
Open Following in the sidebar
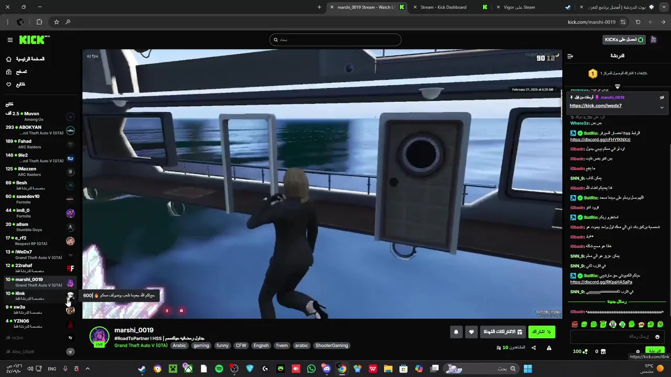tap(16, 84)
